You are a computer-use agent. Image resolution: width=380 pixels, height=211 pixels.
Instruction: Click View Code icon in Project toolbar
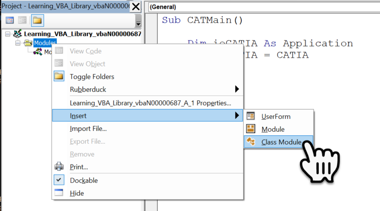9,20
